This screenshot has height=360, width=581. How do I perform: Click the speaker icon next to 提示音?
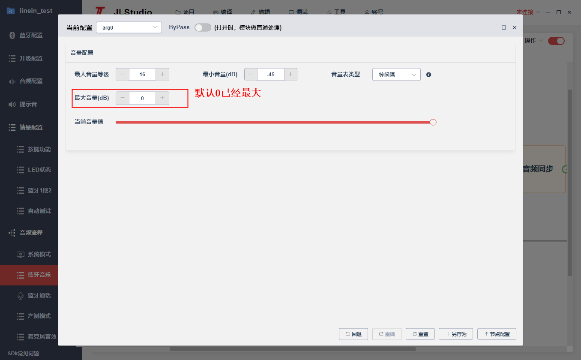click(x=12, y=104)
